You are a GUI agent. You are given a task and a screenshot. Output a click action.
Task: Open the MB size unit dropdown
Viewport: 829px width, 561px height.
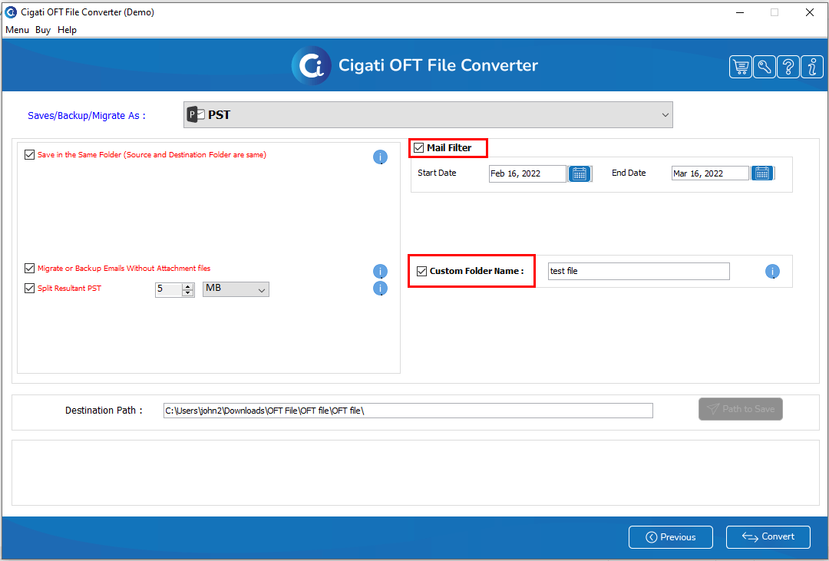tap(236, 289)
